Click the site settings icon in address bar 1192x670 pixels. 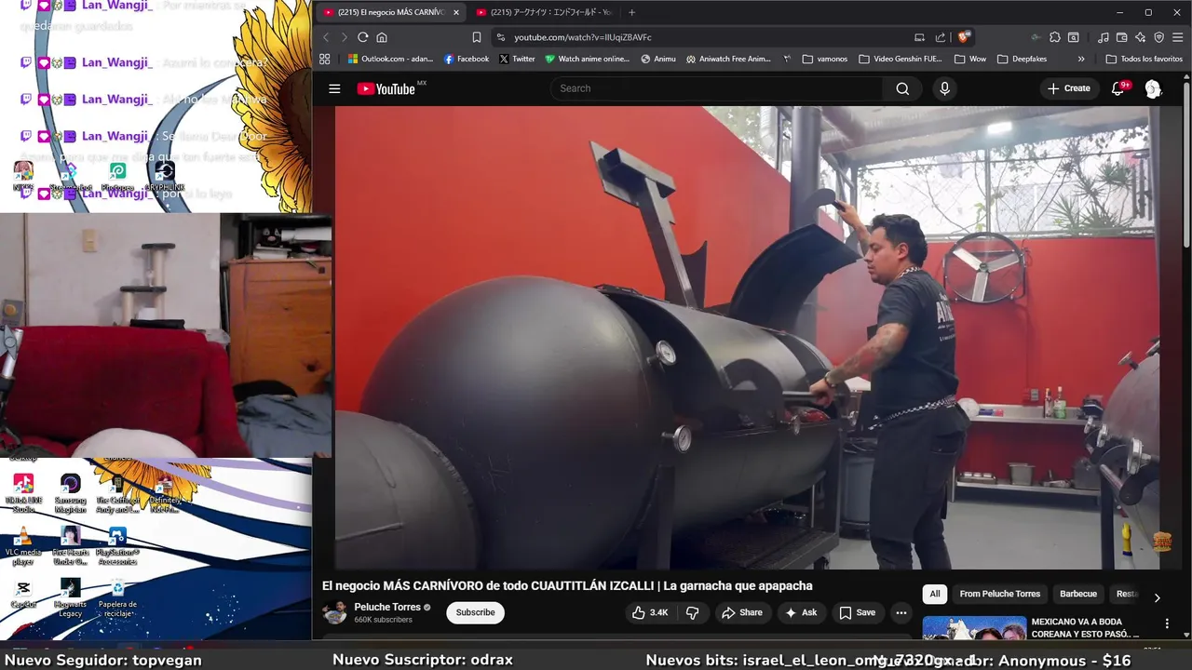(x=500, y=37)
